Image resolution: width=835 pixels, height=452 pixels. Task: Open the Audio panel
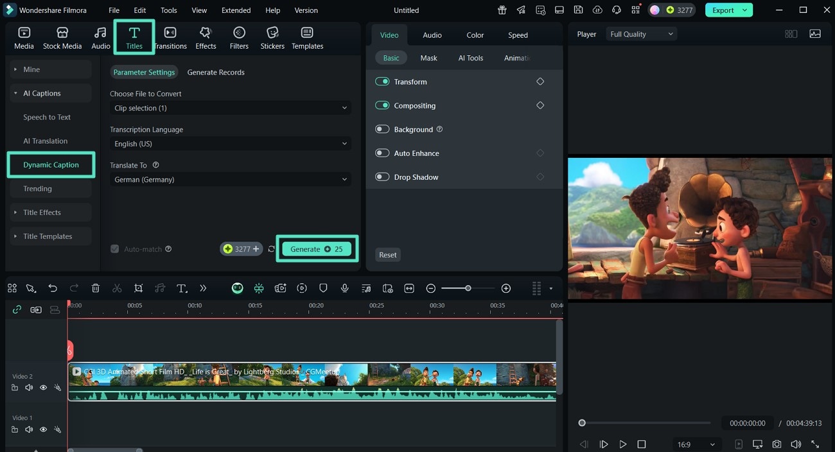coord(101,39)
